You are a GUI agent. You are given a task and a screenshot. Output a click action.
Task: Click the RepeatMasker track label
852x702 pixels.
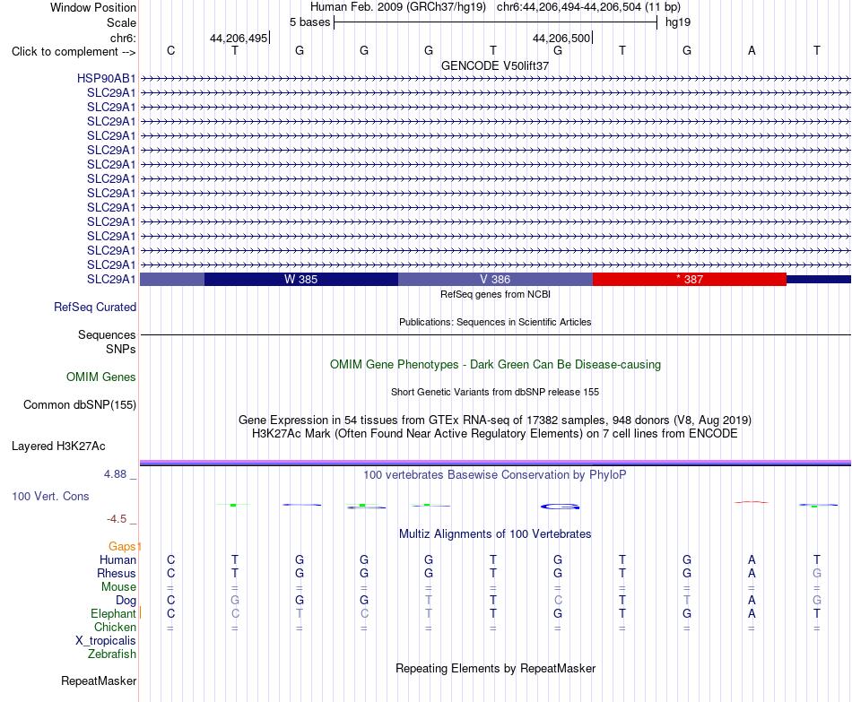pyautogui.click(x=99, y=680)
